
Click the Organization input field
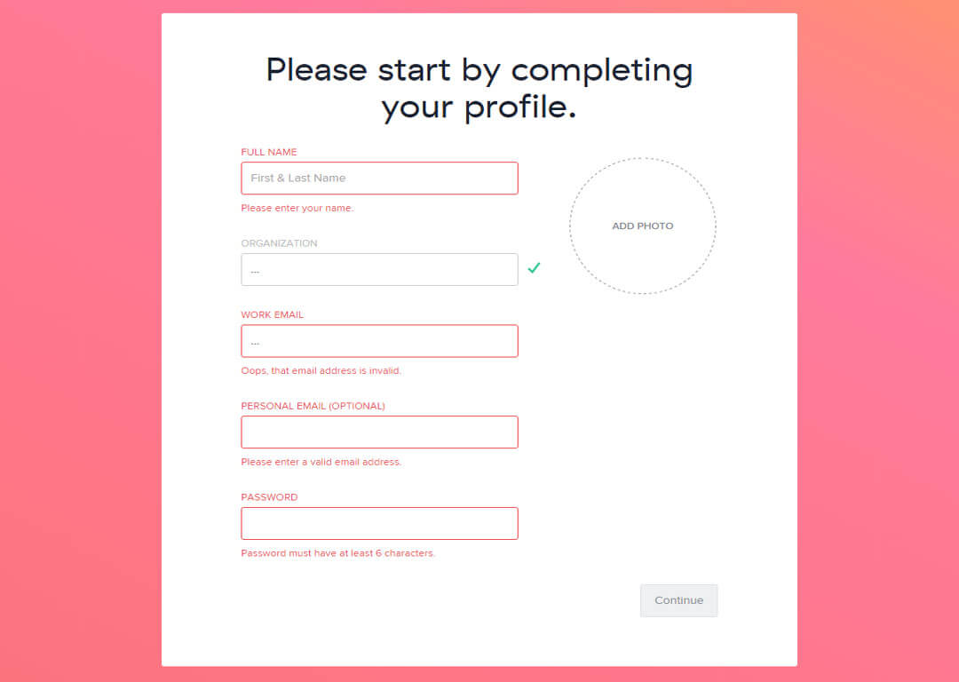click(x=379, y=269)
